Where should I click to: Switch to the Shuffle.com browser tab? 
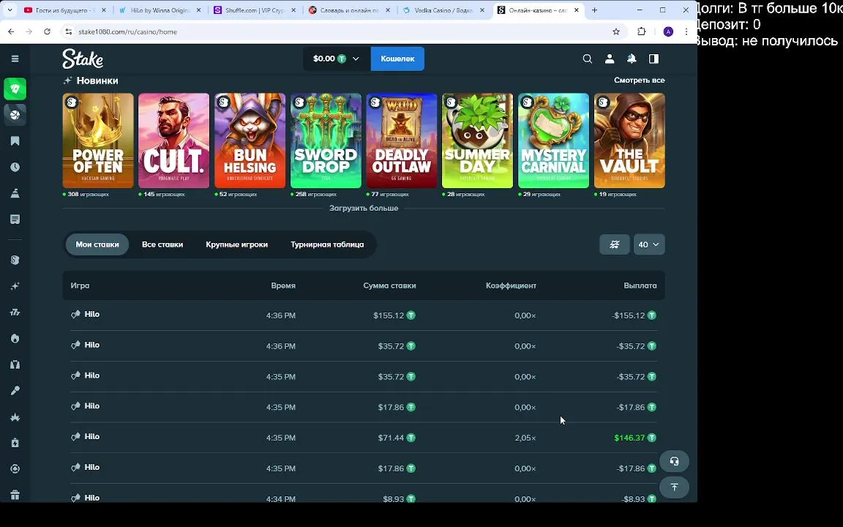point(255,10)
